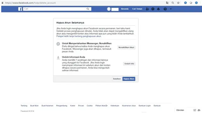Click the Unduh Informasi Anda heading

click(x=74, y=57)
